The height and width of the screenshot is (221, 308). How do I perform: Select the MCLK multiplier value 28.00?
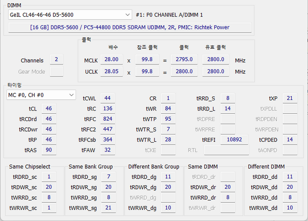point(111,60)
